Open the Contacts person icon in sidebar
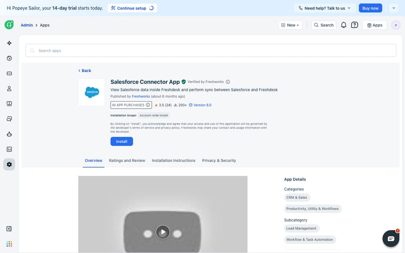The height and width of the screenshot is (253, 405). tap(9, 89)
